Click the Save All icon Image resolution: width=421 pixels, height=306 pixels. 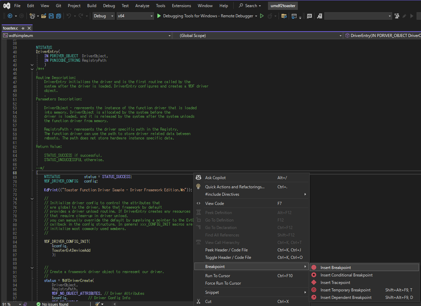pyautogui.click(x=58, y=16)
